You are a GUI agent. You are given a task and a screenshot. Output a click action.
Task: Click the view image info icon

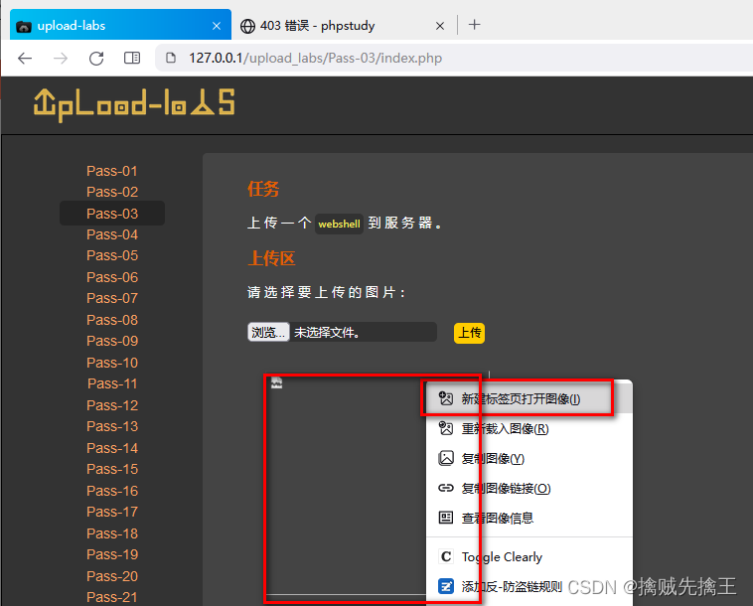click(446, 518)
